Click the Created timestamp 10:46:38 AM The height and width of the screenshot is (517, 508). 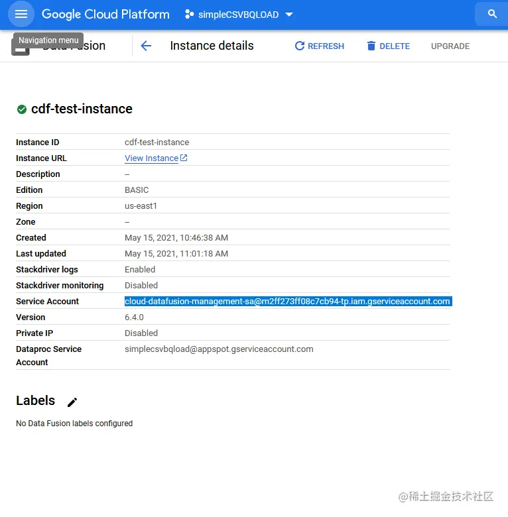tap(176, 238)
